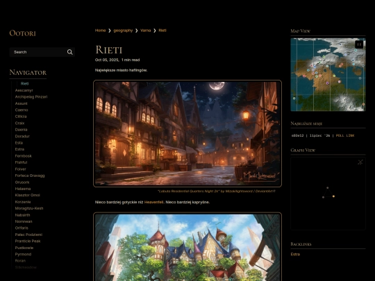Open Moragitzu-Kesh in the Navigator
The height and width of the screenshot is (281, 375).
[x=29, y=208]
